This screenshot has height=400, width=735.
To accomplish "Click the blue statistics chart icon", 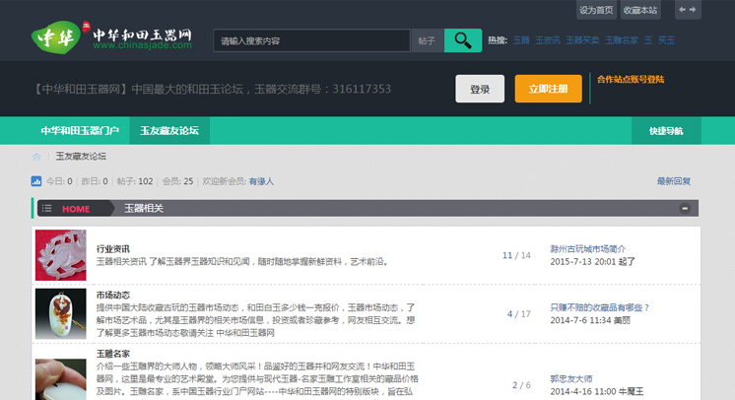I will 36,181.
